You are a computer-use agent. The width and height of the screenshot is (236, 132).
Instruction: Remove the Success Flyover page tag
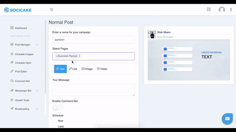[x=57, y=56]
